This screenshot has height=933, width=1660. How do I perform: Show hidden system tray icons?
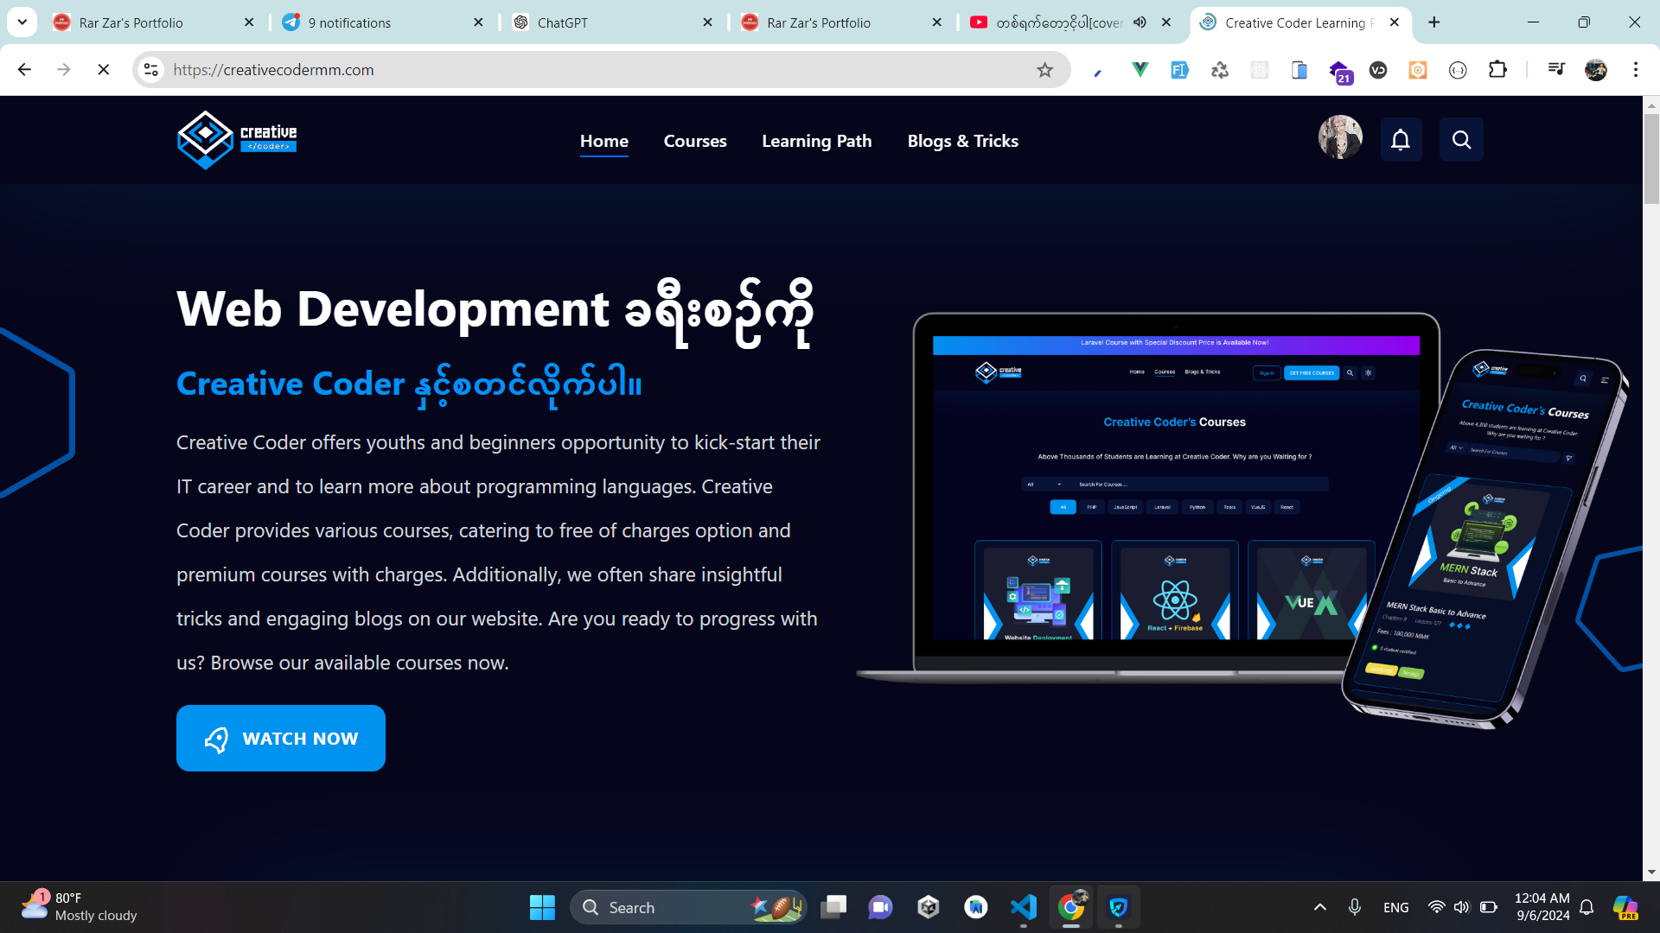pos(1320,907)
